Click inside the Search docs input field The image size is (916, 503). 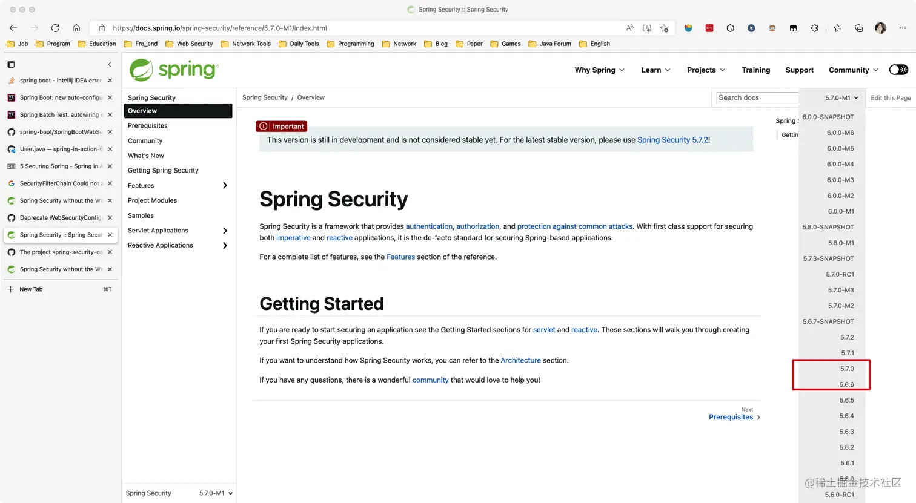pos(756,97)
